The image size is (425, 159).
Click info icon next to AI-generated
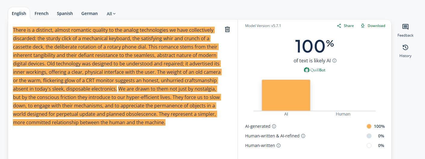pos(274,126)
